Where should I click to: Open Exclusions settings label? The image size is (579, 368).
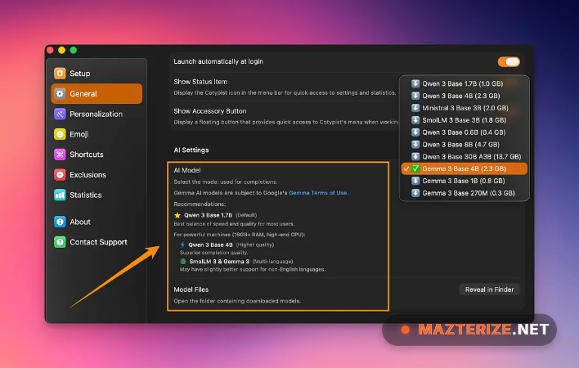pos(88,174)
